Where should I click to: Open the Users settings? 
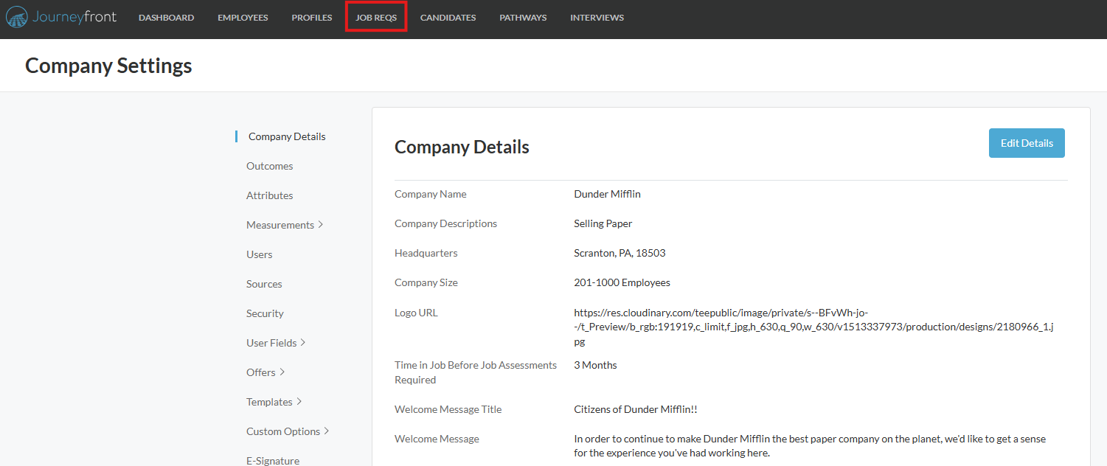point(259,254)
